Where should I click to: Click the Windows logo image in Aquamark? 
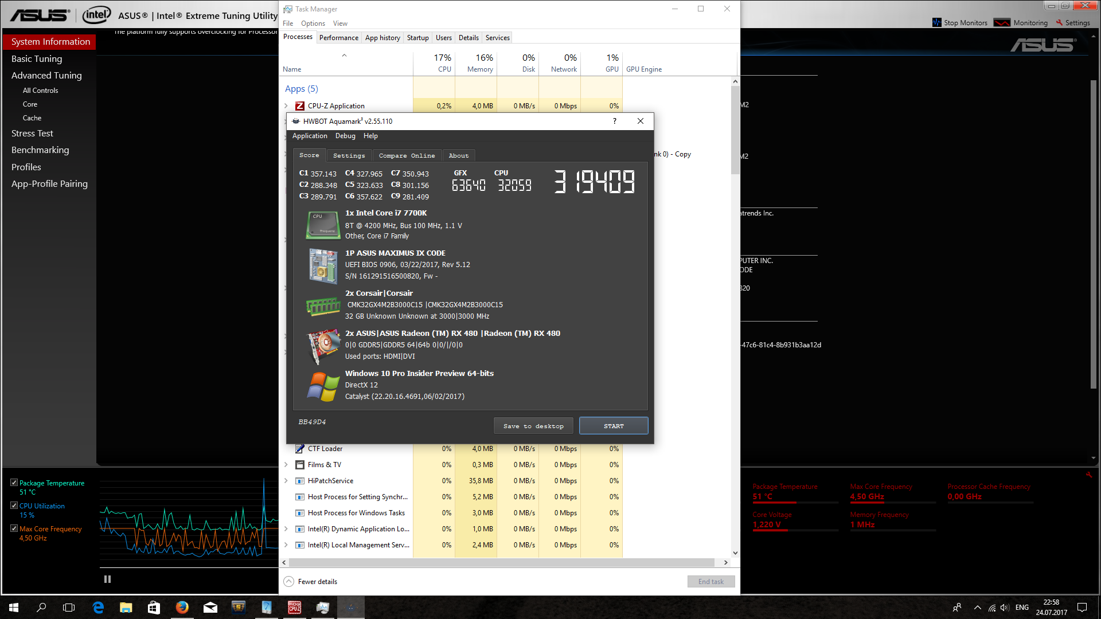click(x=323, y=387)
